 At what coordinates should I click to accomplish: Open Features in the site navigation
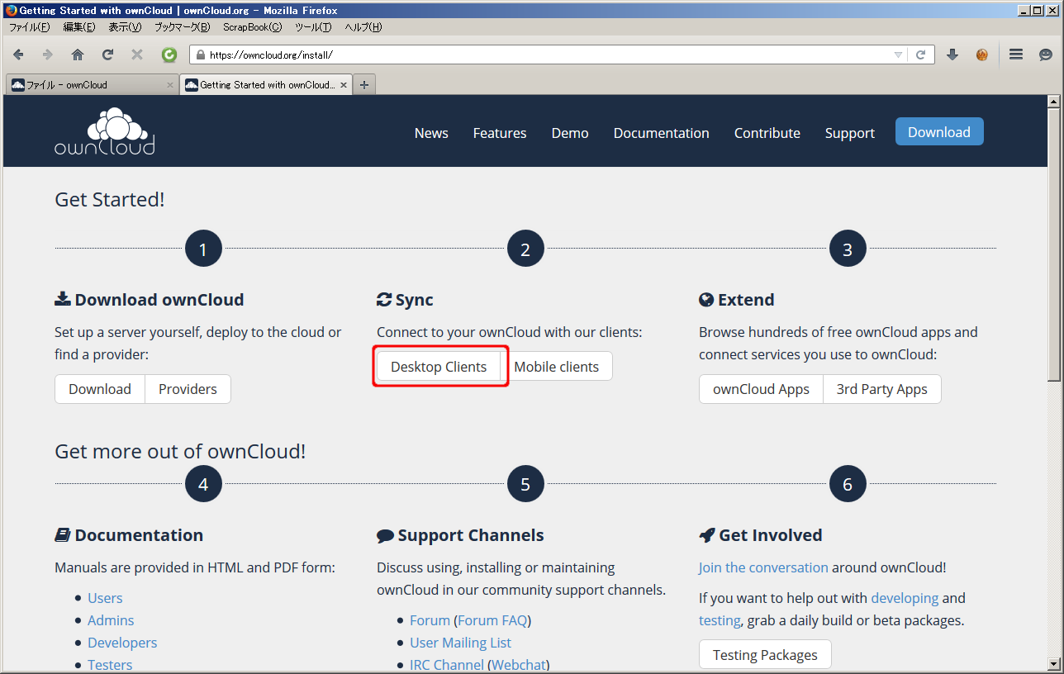500,133
